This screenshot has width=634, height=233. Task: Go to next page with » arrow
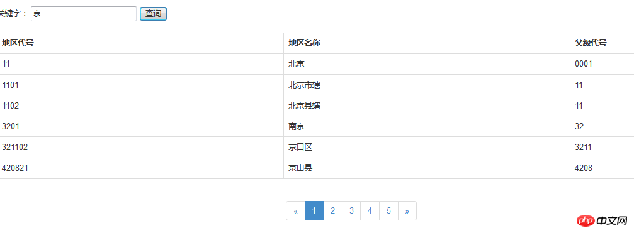click(407, 211)
